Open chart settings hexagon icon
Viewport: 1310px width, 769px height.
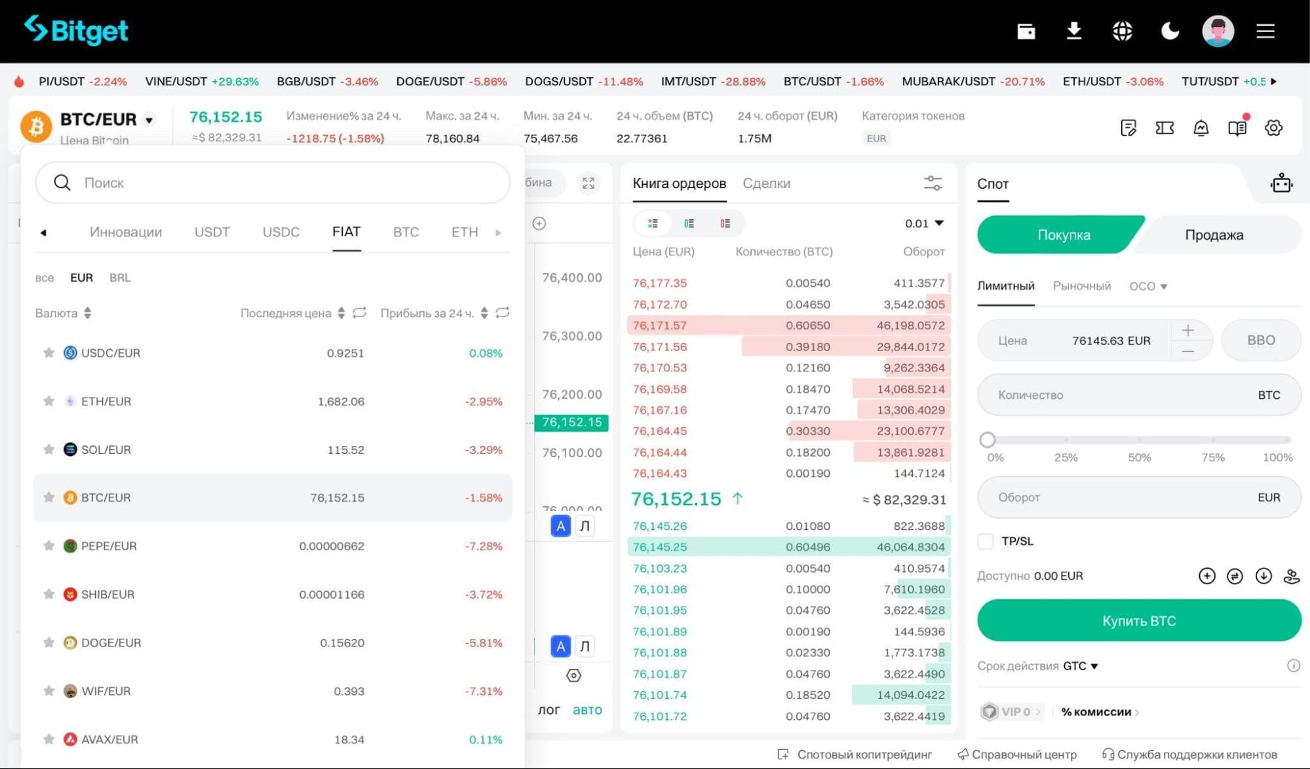click(x=573, y=675)
